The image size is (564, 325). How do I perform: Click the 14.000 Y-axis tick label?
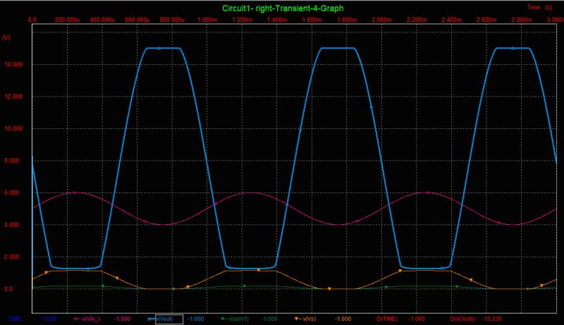tap(13, 64)
